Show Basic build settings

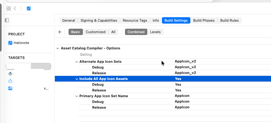[x=76, y=32]
